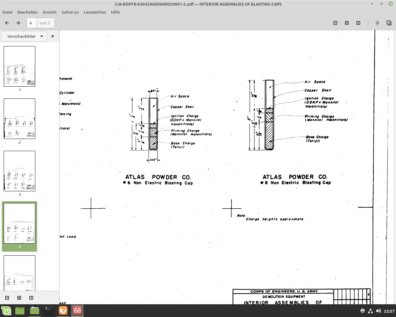396x317 pixels.
Task: Open the Vorschaubilder sidebar dropdown
Action: [x=24, y=36]
